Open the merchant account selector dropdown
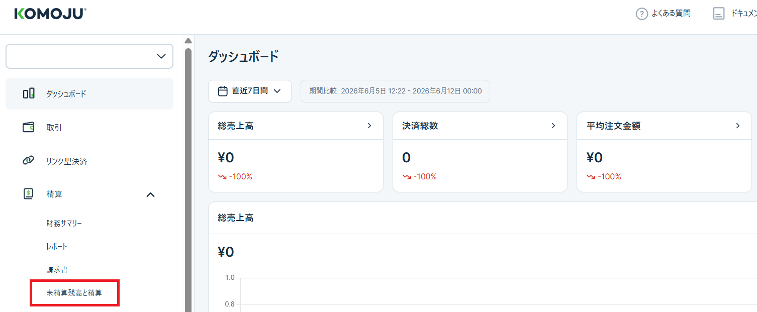The image size is (757, 312). pos(89,56)
